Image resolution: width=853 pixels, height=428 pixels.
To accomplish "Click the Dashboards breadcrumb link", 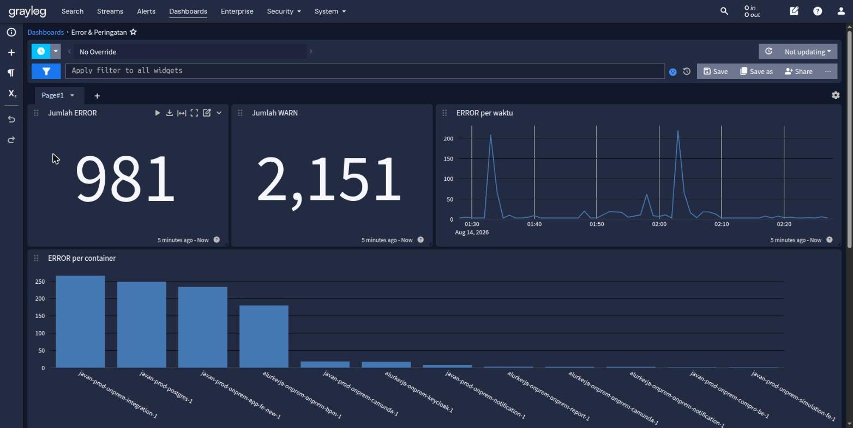I will [x=46, y=32].
